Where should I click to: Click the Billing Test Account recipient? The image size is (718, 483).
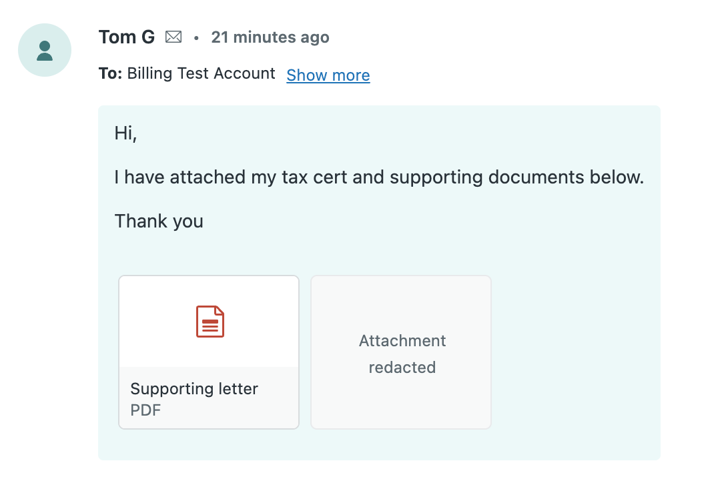point(201,73)
